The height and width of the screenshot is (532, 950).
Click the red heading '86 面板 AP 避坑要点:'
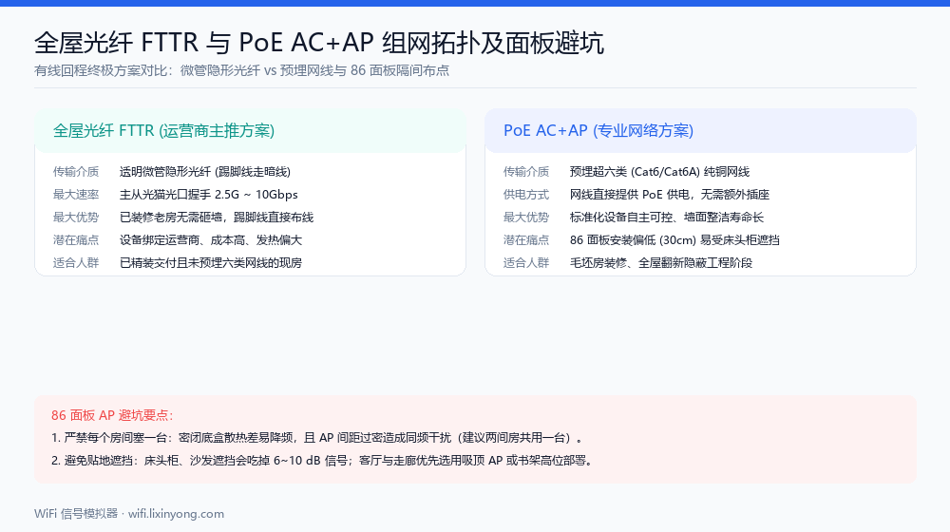click(112, 415)
